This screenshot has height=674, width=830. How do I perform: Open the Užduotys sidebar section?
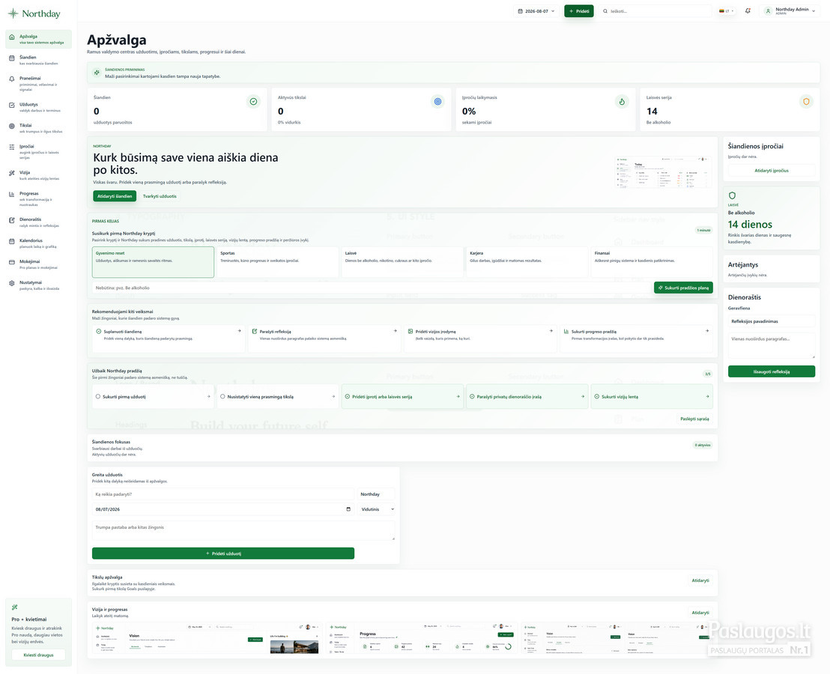coord(38,107)
